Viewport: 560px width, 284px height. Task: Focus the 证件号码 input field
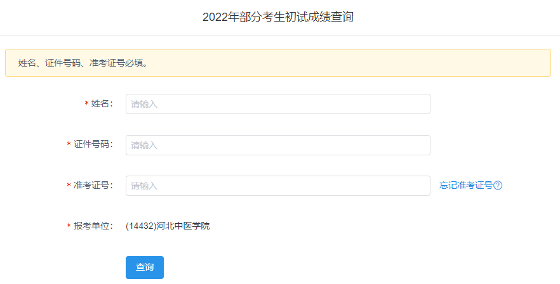pos(277,145)
